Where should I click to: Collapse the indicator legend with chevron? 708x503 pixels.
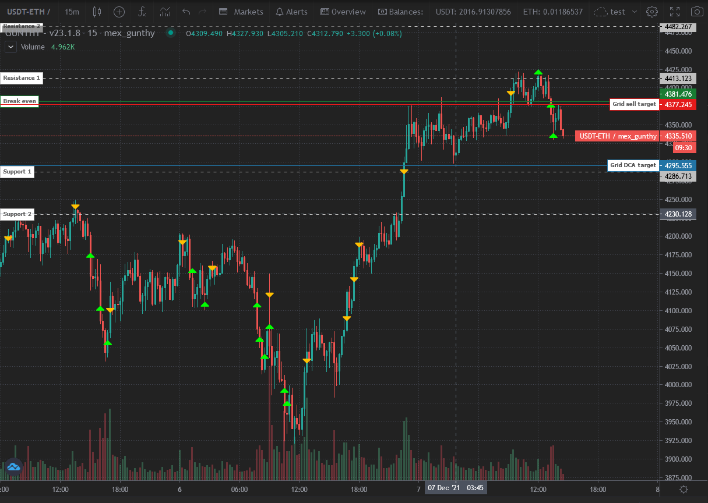click(10, 47)
